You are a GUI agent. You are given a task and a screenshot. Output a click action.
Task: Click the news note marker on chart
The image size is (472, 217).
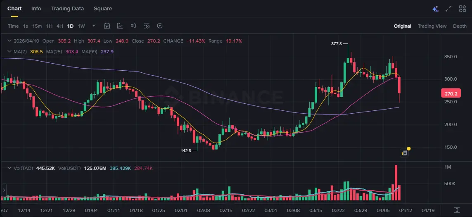(405, 153)
